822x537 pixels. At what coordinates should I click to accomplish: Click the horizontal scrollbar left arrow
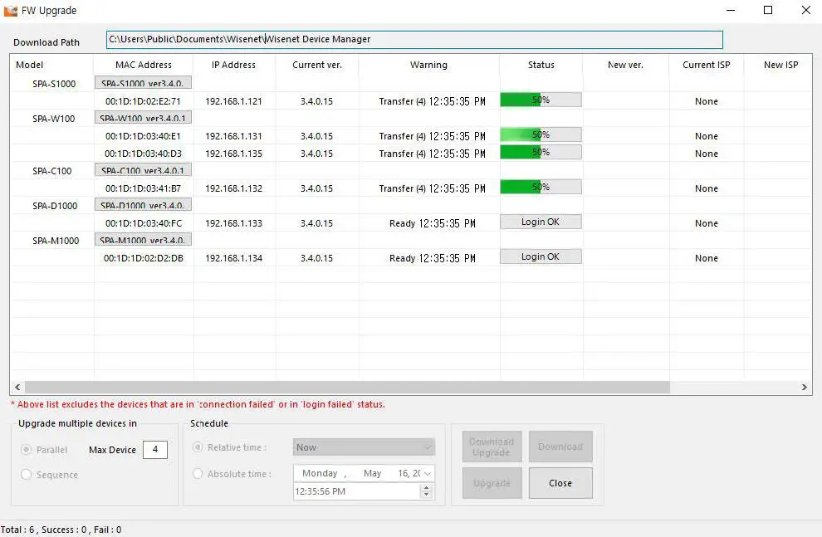17,387
